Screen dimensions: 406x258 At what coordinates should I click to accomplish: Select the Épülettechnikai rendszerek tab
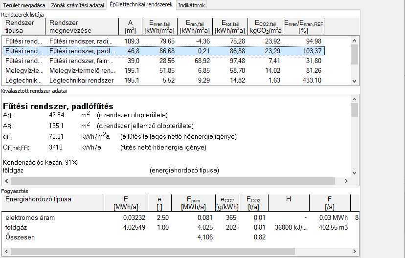(141, 5)
